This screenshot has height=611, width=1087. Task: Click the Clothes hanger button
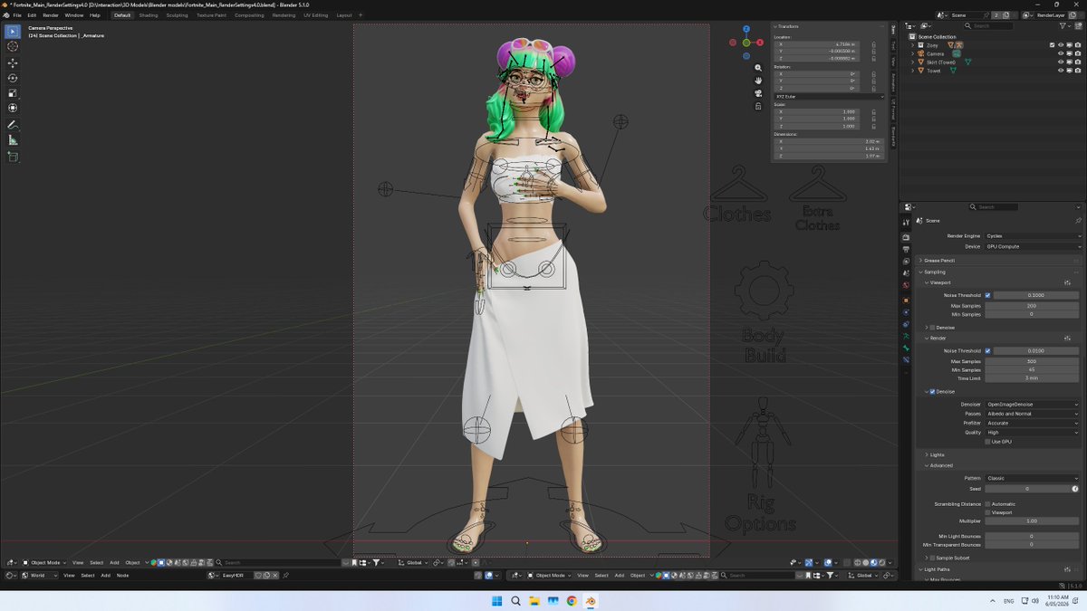coord(739,194)
